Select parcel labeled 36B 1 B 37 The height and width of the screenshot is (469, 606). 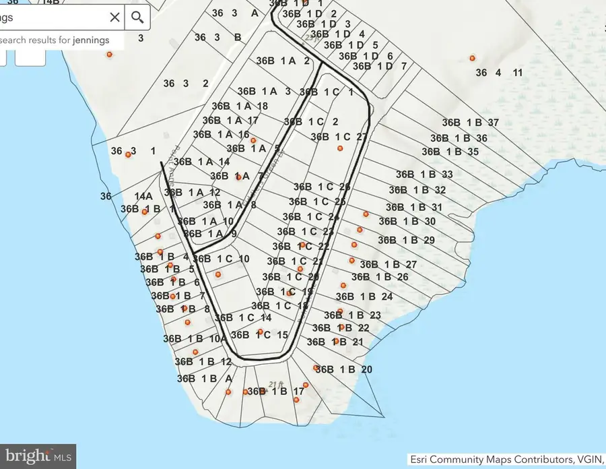pyautogui.click(x=470, y=123)
